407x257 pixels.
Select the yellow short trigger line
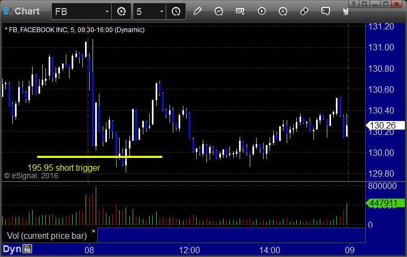[x=99, y=157]
